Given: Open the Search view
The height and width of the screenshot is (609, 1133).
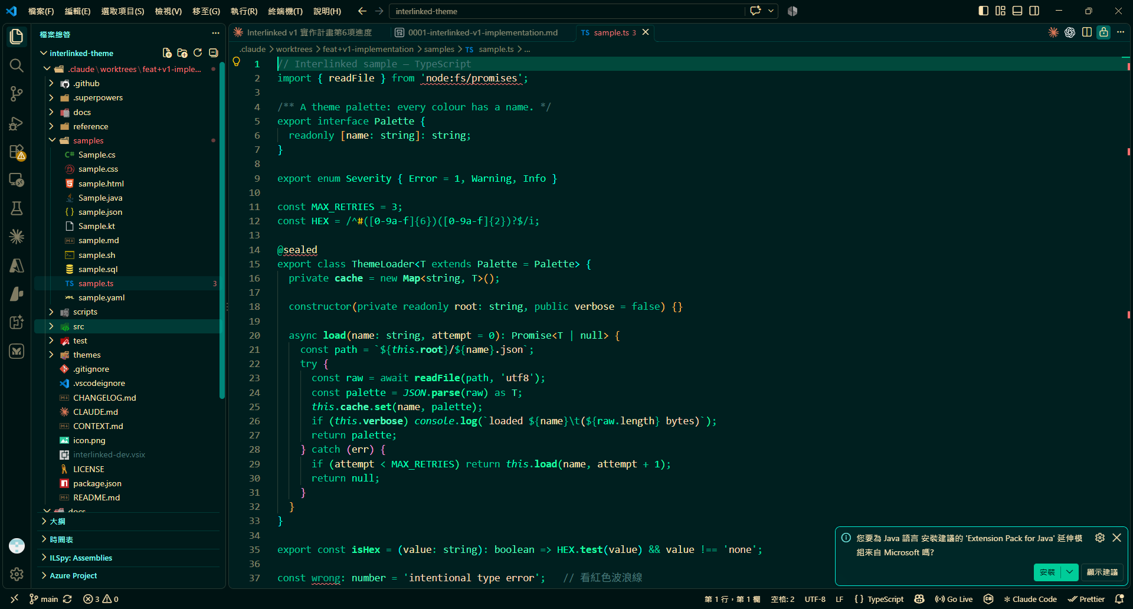Looking at the screenshot, I should click(17, 66).
